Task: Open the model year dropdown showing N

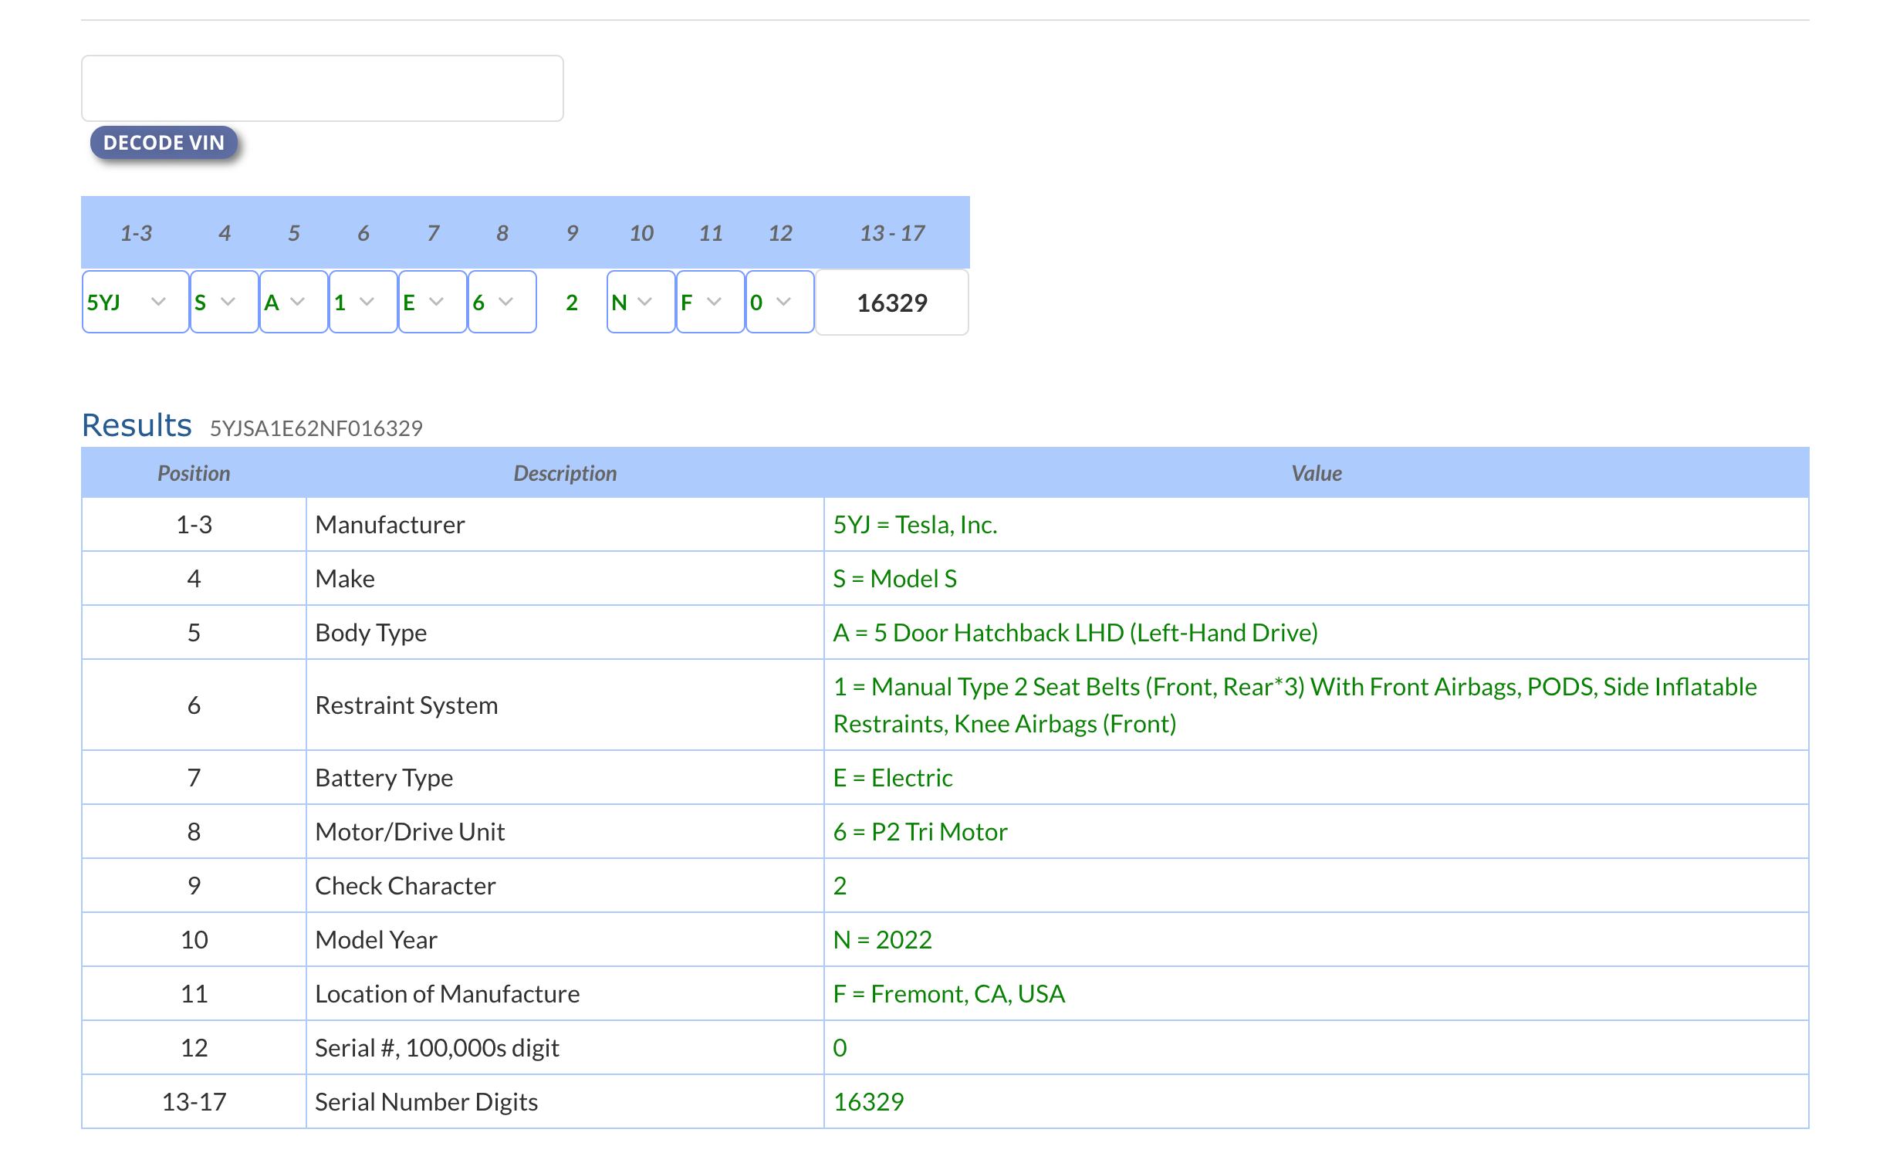Action: coord(641,302)
